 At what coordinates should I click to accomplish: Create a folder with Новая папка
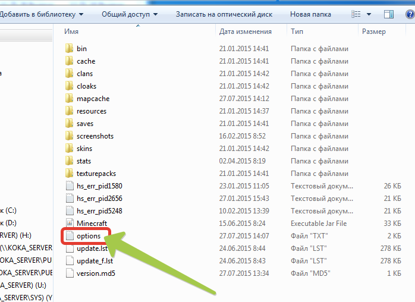pyautogui.click(x=310, y=14)
